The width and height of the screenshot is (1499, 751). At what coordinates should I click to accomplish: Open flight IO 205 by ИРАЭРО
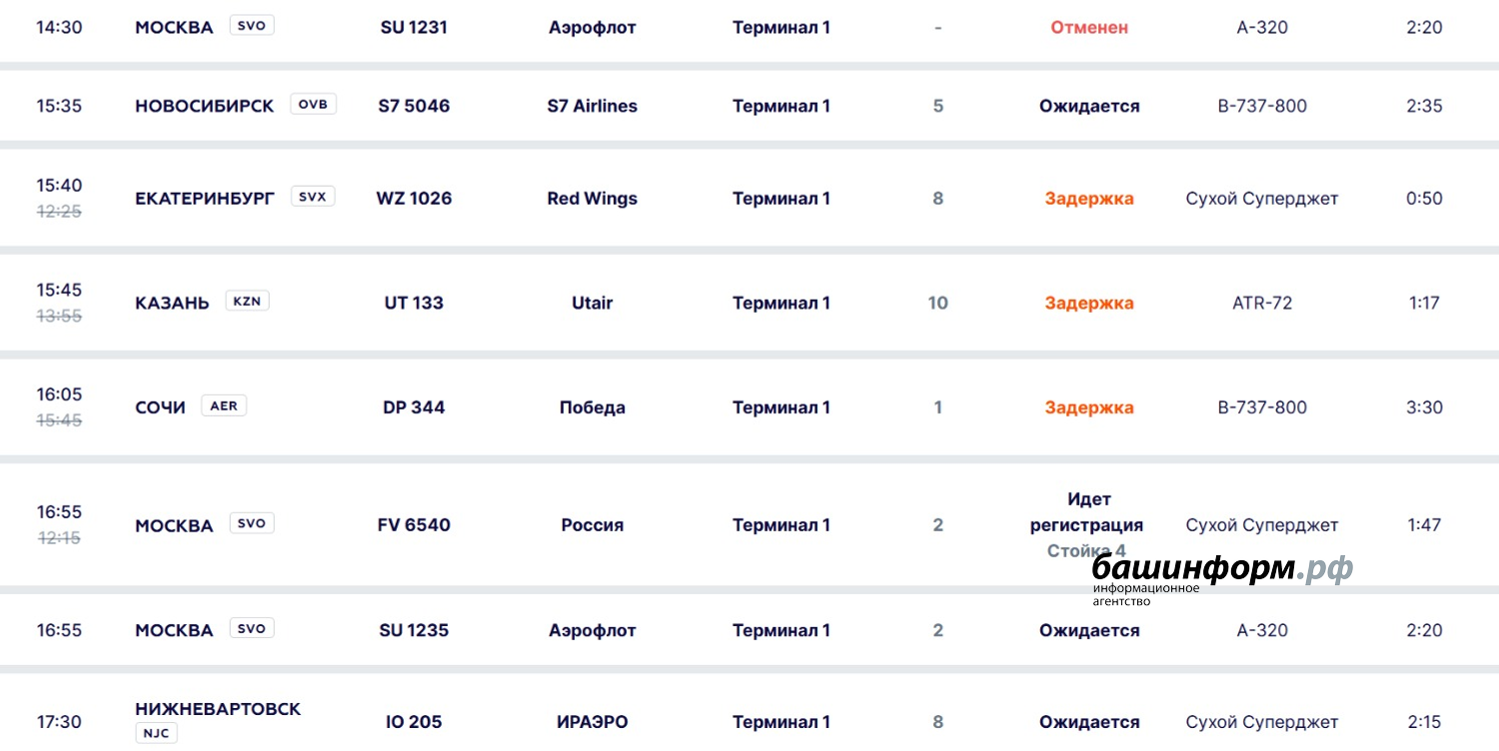coord(414,722)
